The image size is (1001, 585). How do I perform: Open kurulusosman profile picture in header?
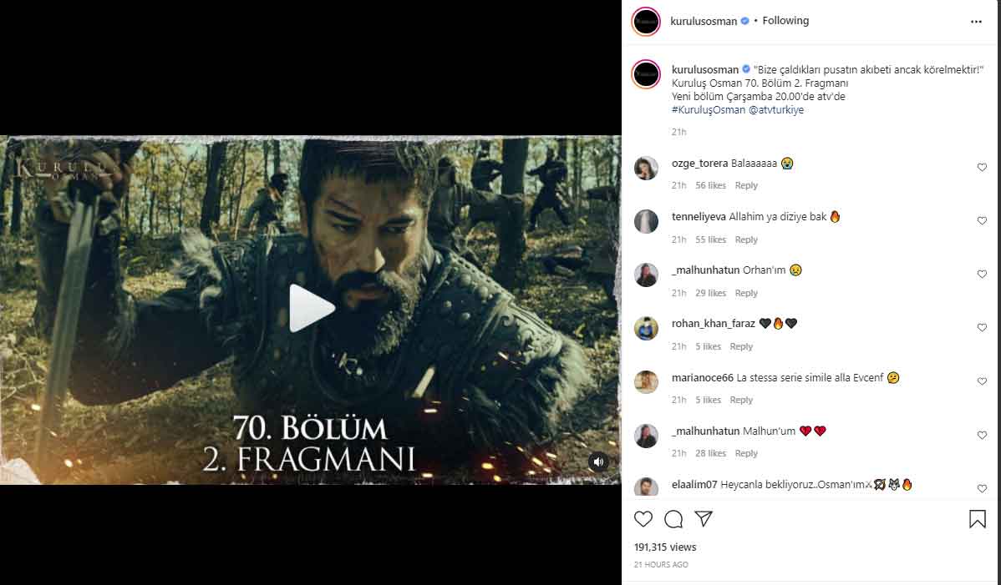point(647,22)
